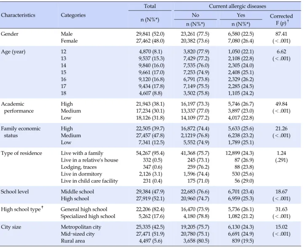Click the 'Current allergic diseases' header

(x=237, y=6)
